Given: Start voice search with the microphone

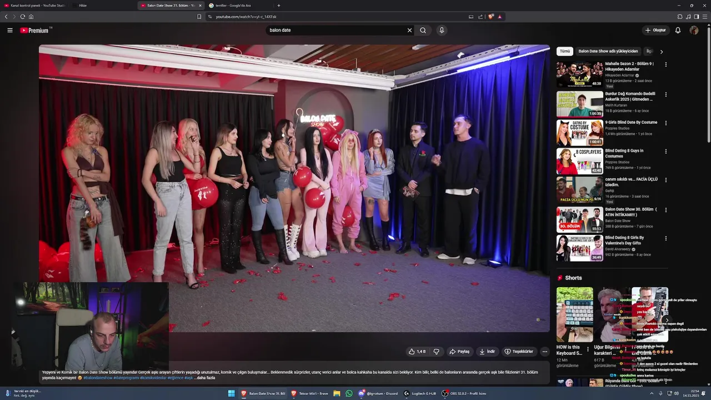Looking at the screenshot, I should [442, 30].
